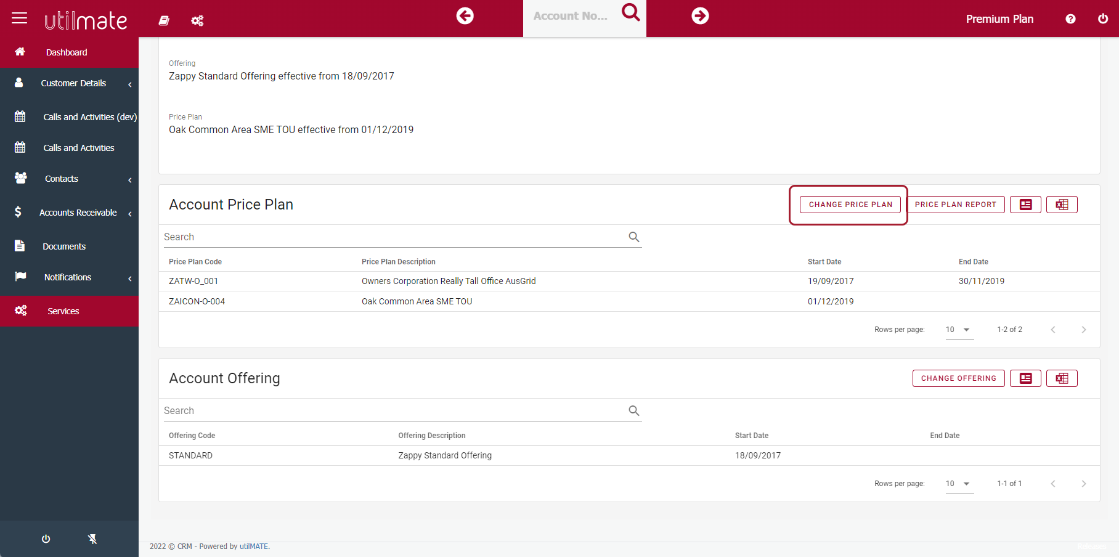Image resolution: width=1119 pixels, height=557 pixels.
Task: Select Services in the sidebar
Action: [x=69, y=311]
